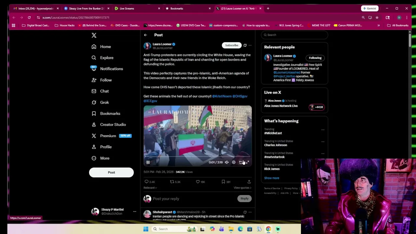
Task: Open options on Shshahparast reply
Action: click(x=250, y=212)
